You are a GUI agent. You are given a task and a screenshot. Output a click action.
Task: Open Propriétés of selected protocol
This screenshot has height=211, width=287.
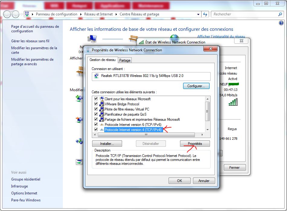(195, 144)
